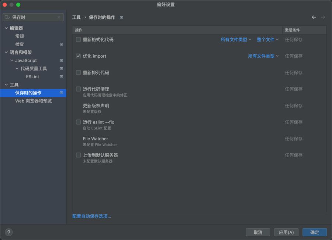Open 所有文件类型 dropdown for 优化 import
The width and height of the screenshot is (332, 240).
263,56
